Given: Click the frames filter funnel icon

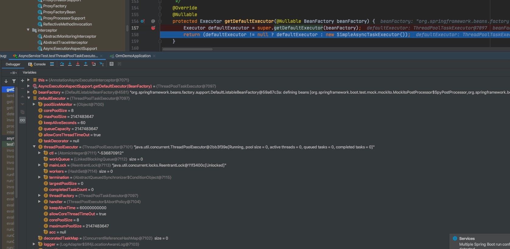Looking at the screenshot, I should (14, 81).
